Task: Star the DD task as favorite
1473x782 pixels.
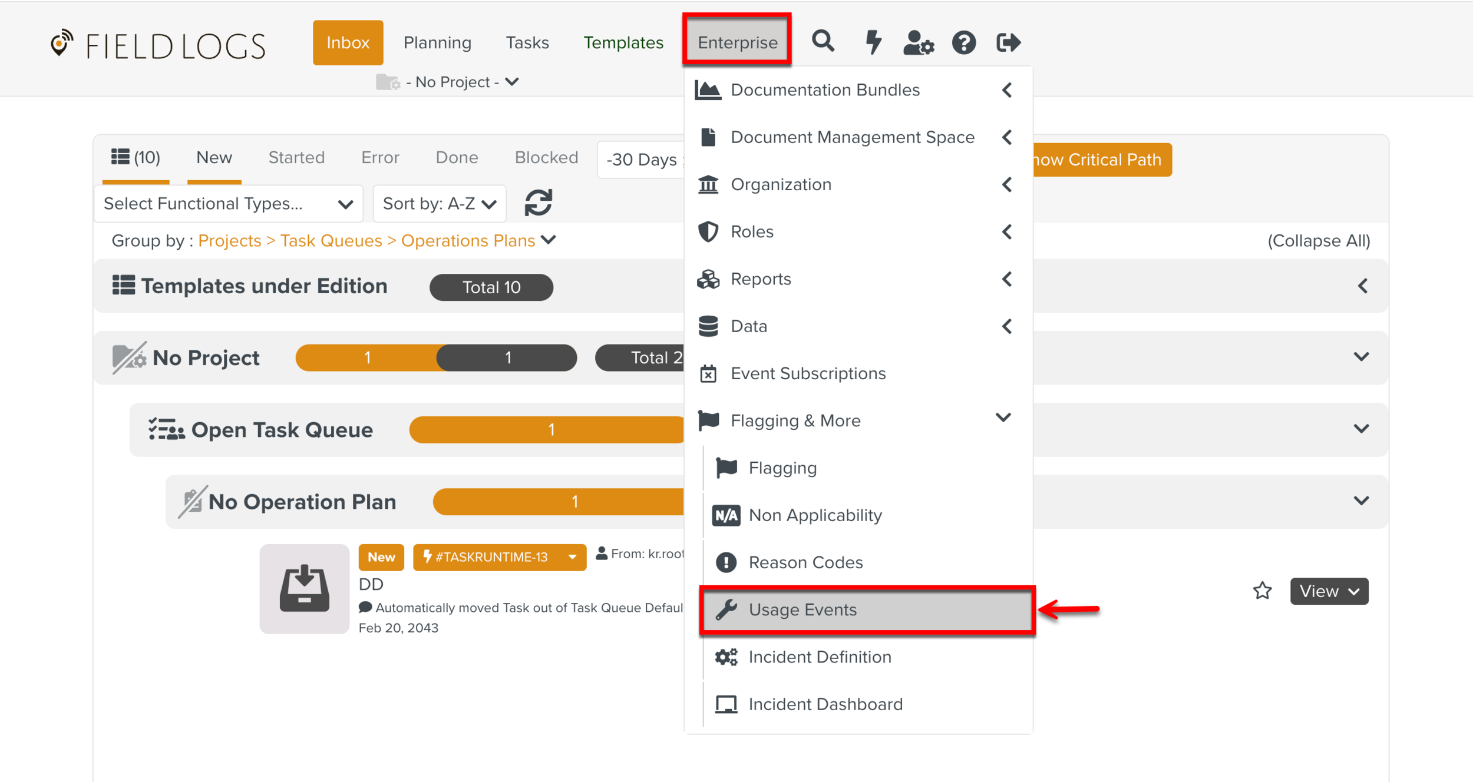Action: pyautogui.click(x=1262, y=591)
